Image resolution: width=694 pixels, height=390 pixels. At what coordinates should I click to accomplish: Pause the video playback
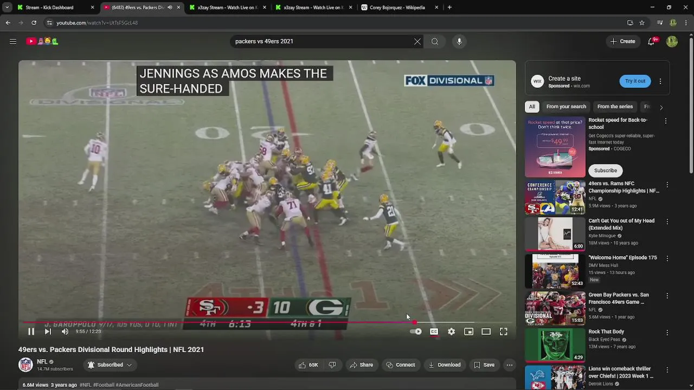point(31,331)
